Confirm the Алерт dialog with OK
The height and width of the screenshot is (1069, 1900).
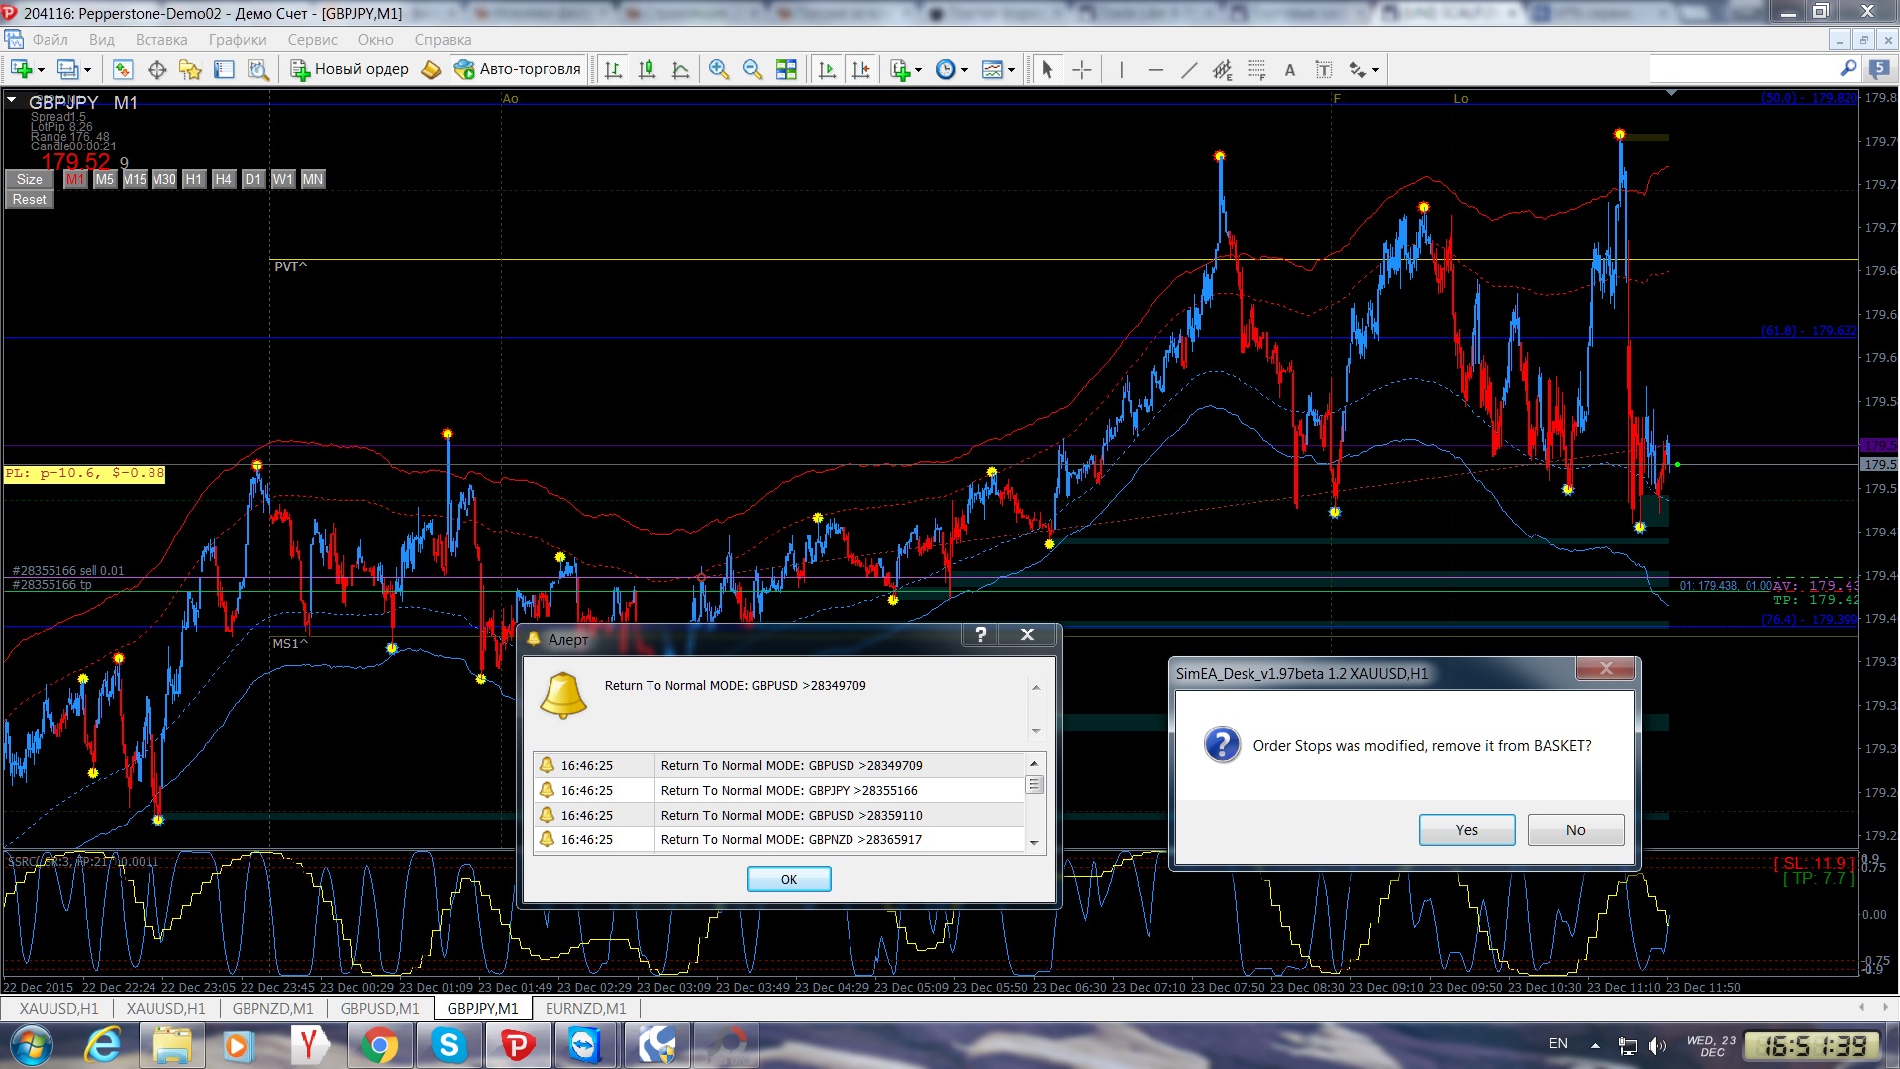point(788,879)
